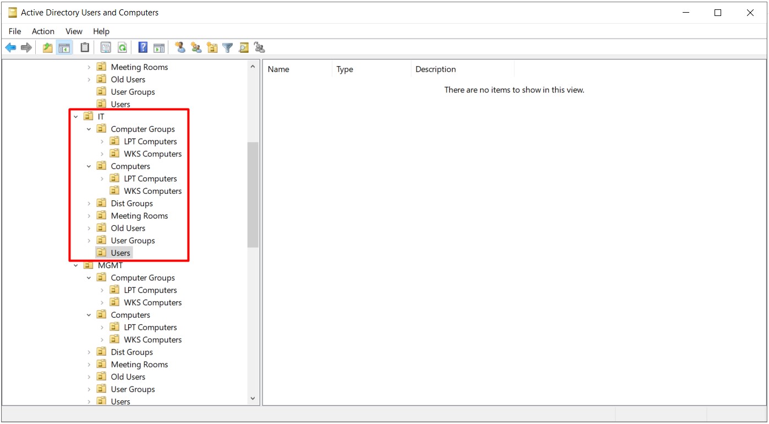Create a new user with toolbar icon
This screenshot has width=769, height=424.
(x=180, y=48)
